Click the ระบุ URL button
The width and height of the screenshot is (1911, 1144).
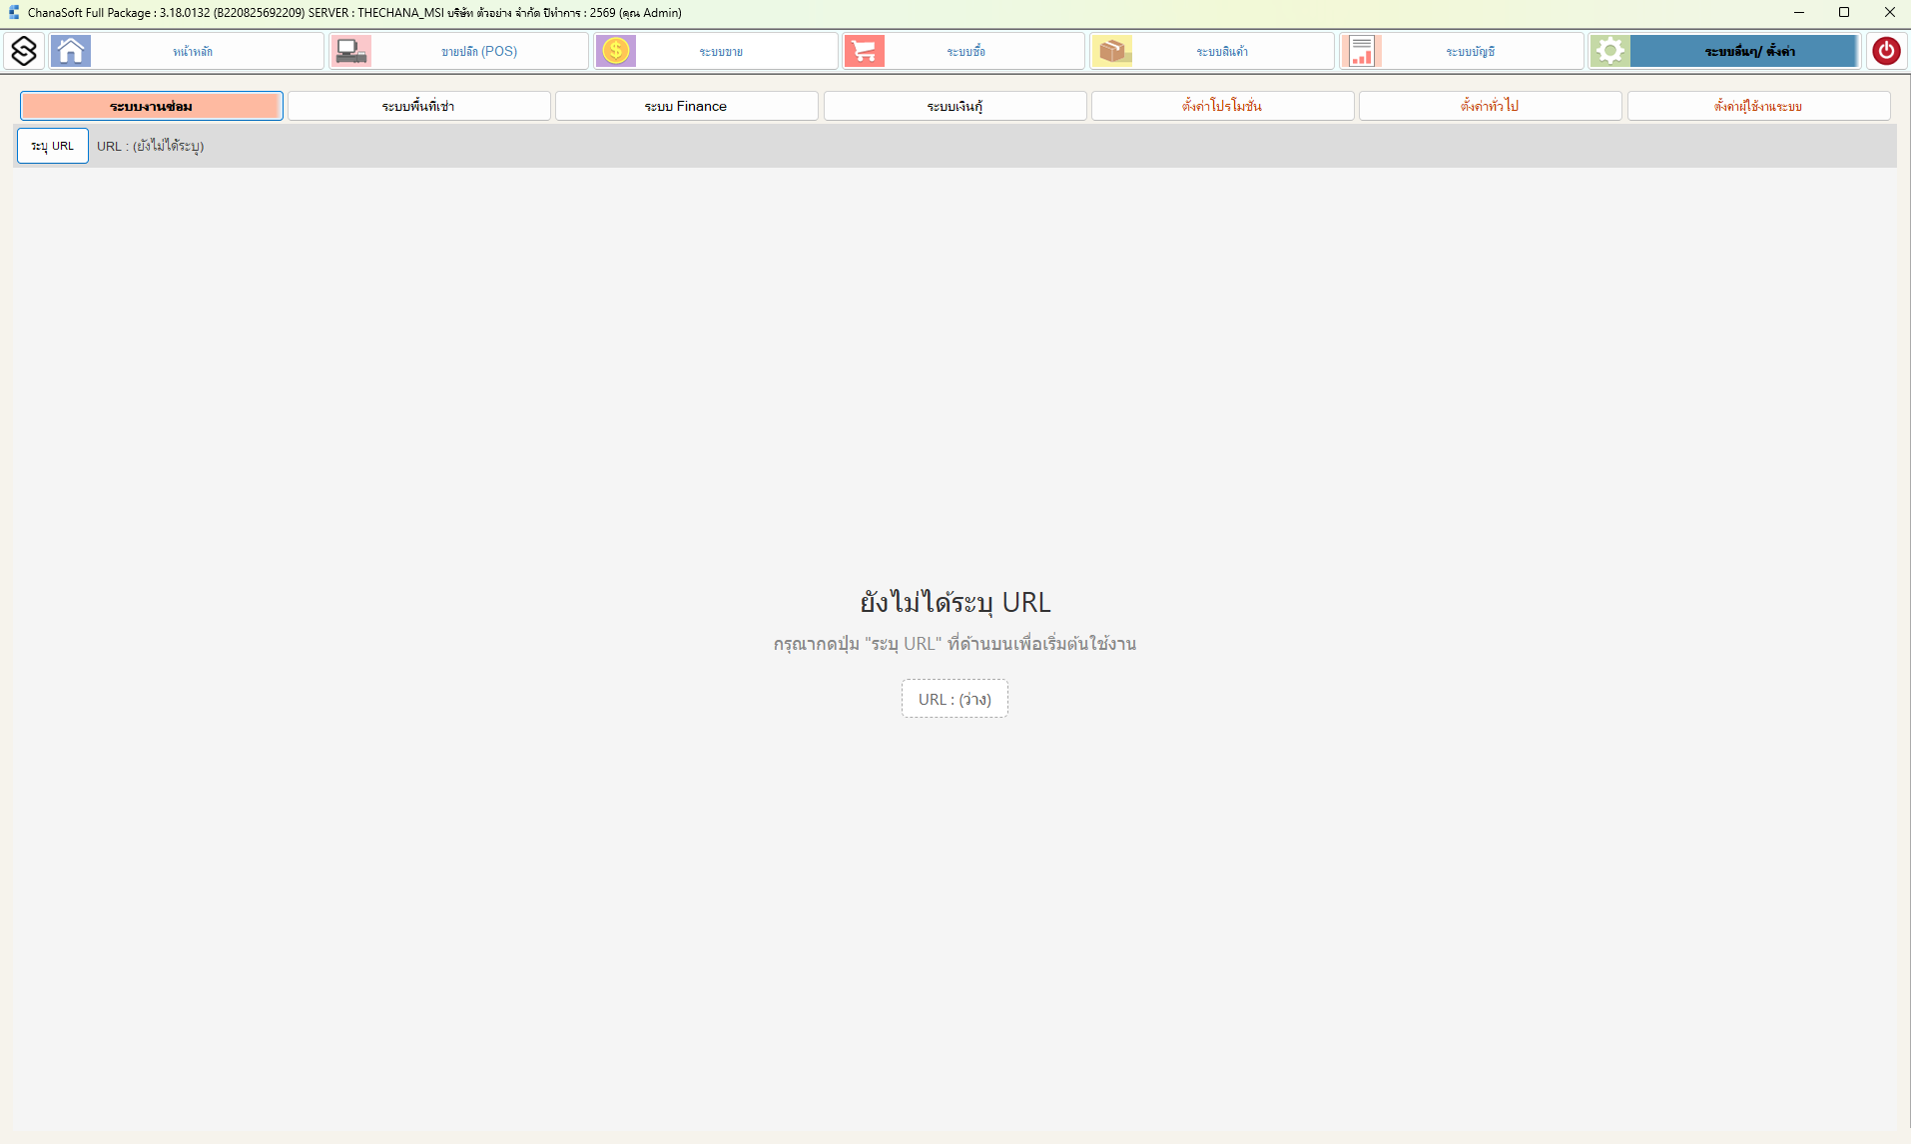click(x=53, y=146)
